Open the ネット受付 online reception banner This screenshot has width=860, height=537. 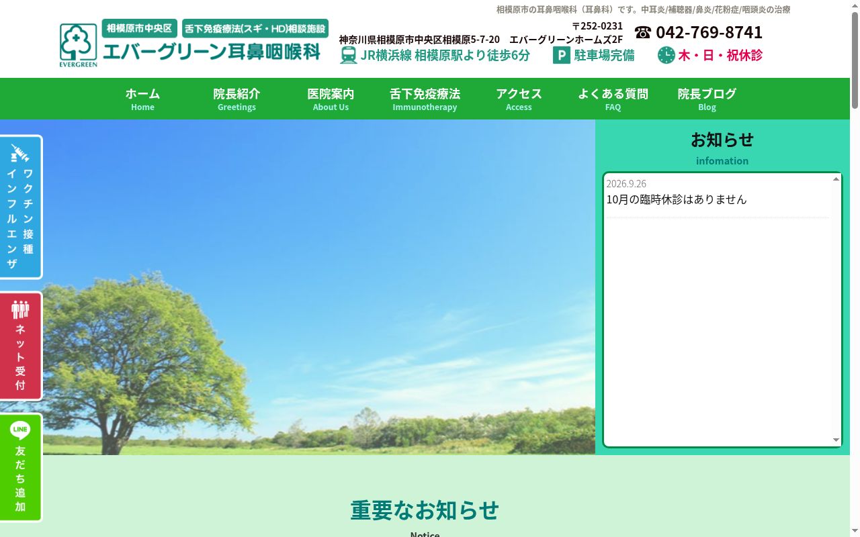click(x=21, y=346)
